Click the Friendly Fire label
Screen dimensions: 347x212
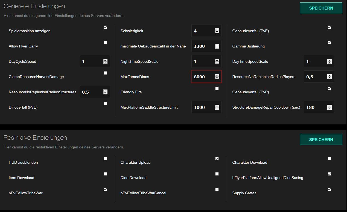click(x=131, y=92)
